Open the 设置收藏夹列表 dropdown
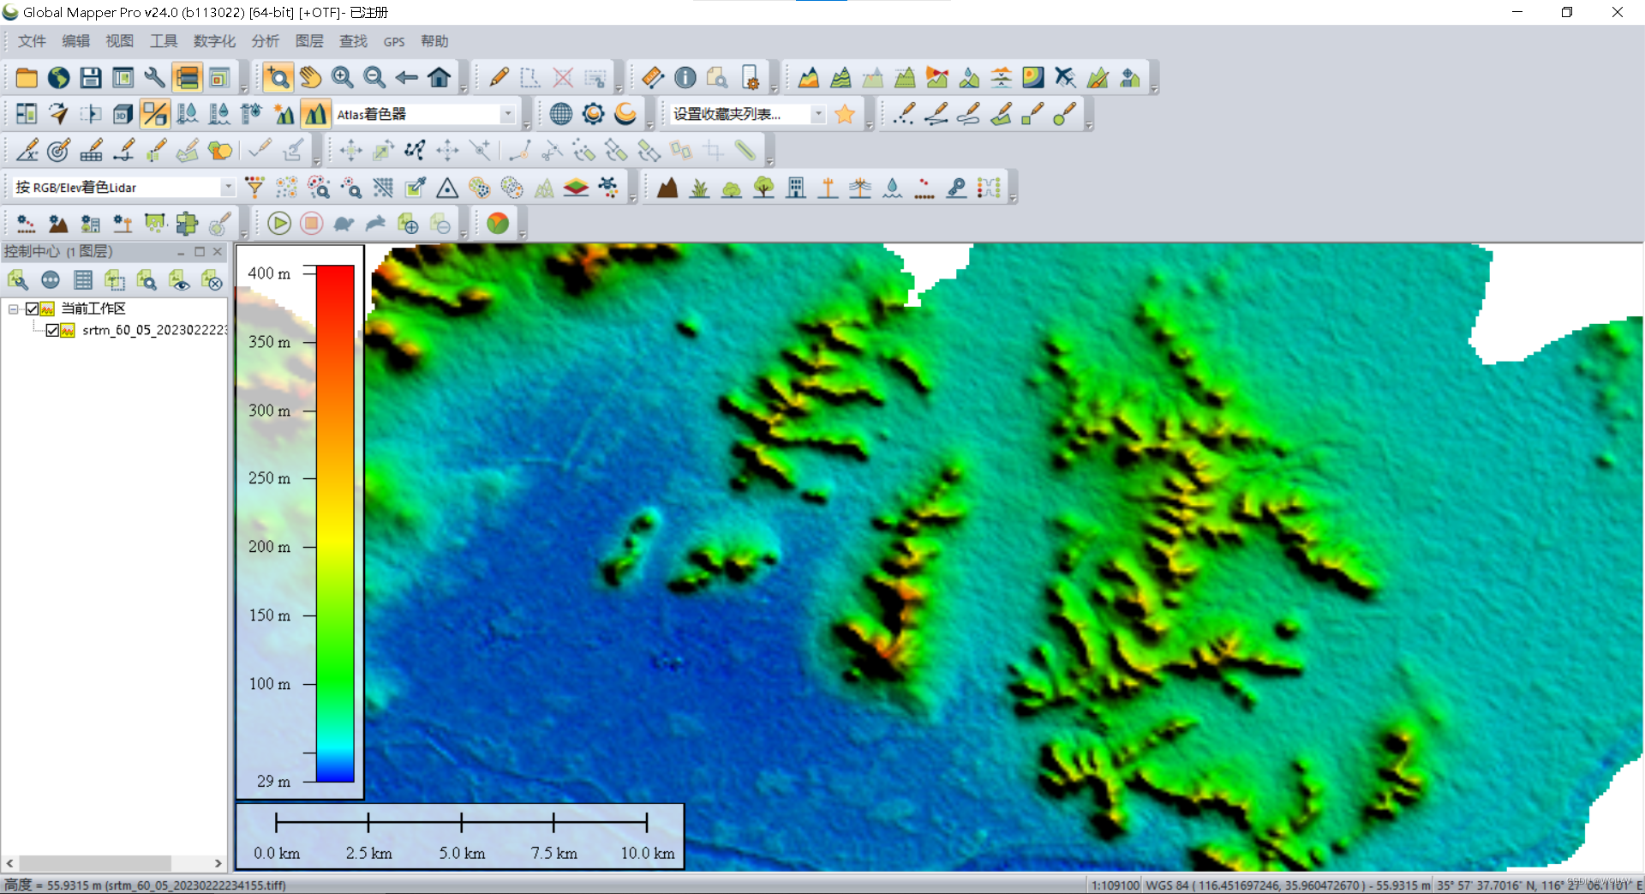The width and height of the screenshot is (1645, 894). pyautogui.click(x=818, y=114)
